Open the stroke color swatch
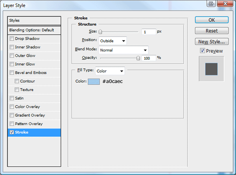The width and height of the screenshot is (236, 175). click(94, 81)
